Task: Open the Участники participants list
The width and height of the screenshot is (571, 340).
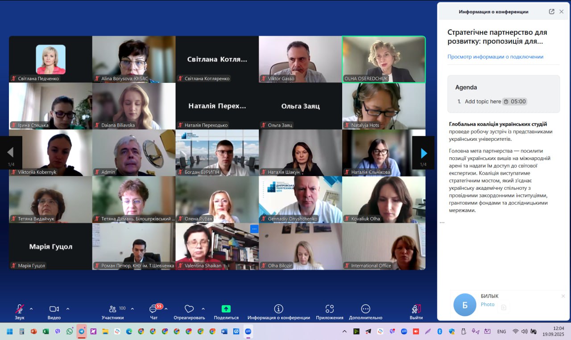Action: coord(112,309)
